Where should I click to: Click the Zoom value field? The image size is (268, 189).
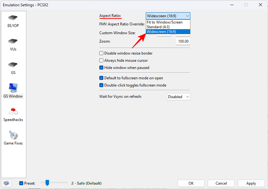point(183,41)
